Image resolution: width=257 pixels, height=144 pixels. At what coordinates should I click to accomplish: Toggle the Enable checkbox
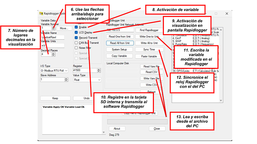[76, 27]
